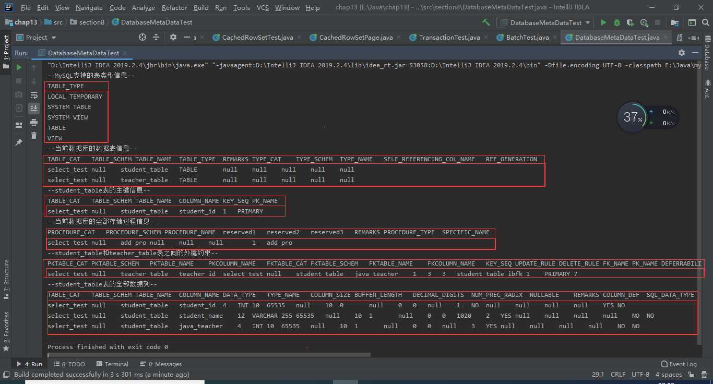Print console output with printer icon

coord(34,122)
